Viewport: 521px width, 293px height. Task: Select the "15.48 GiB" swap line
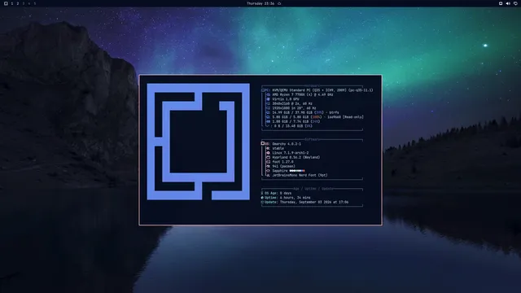[293, 126]
